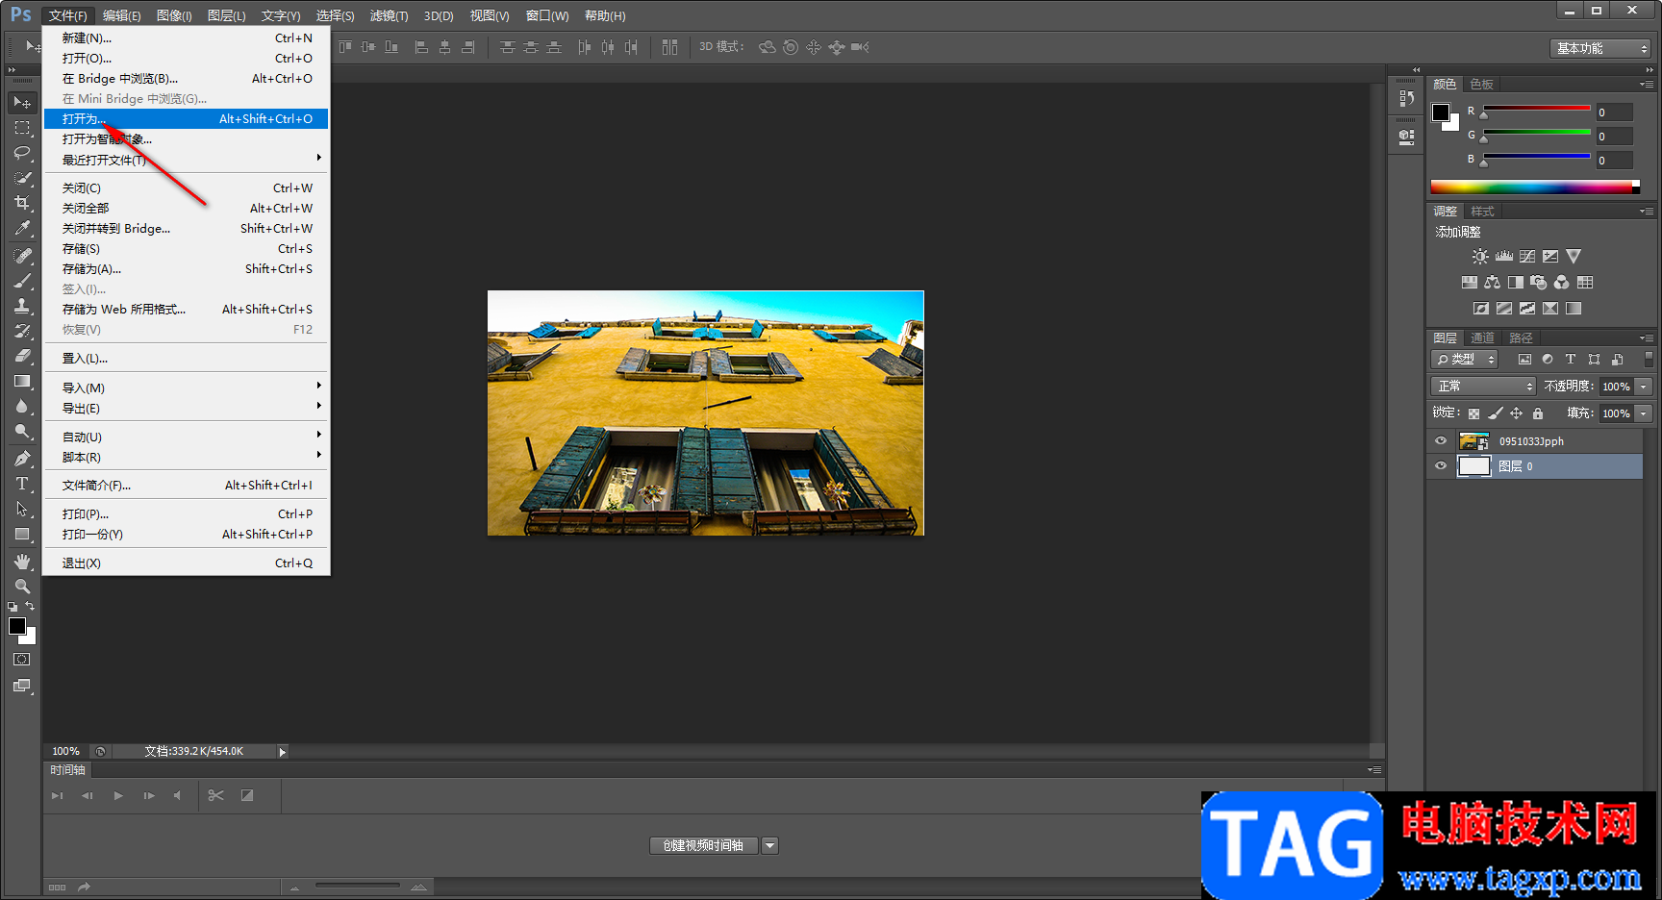Activate the Zoom magnifier tool

tap(21, 587)
